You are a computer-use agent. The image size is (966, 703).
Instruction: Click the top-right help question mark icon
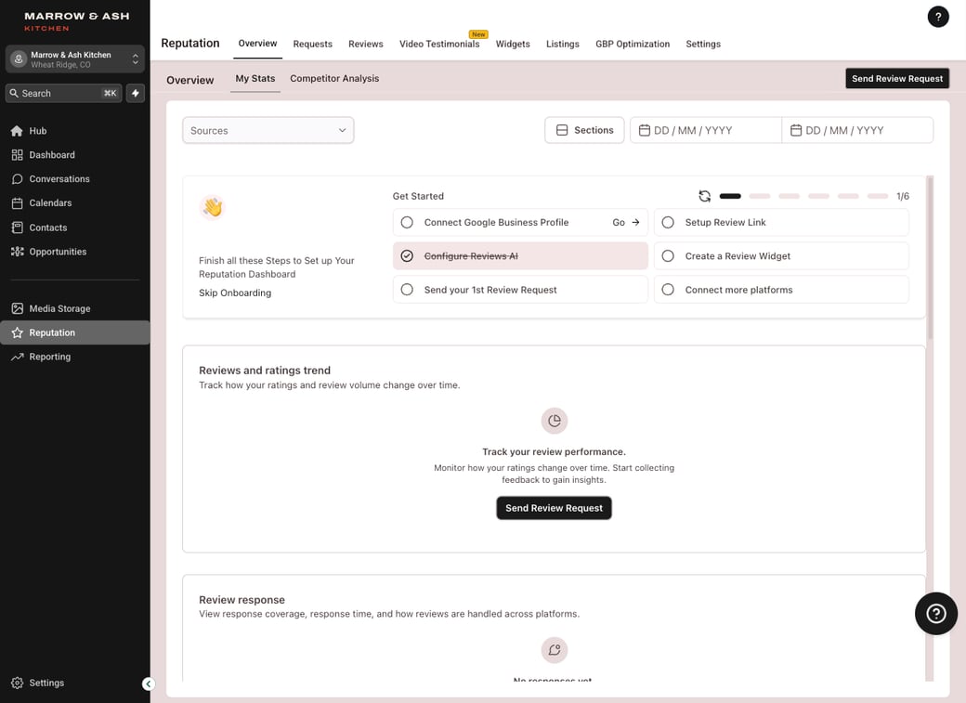pyautogui.click(x=937, y=17)
